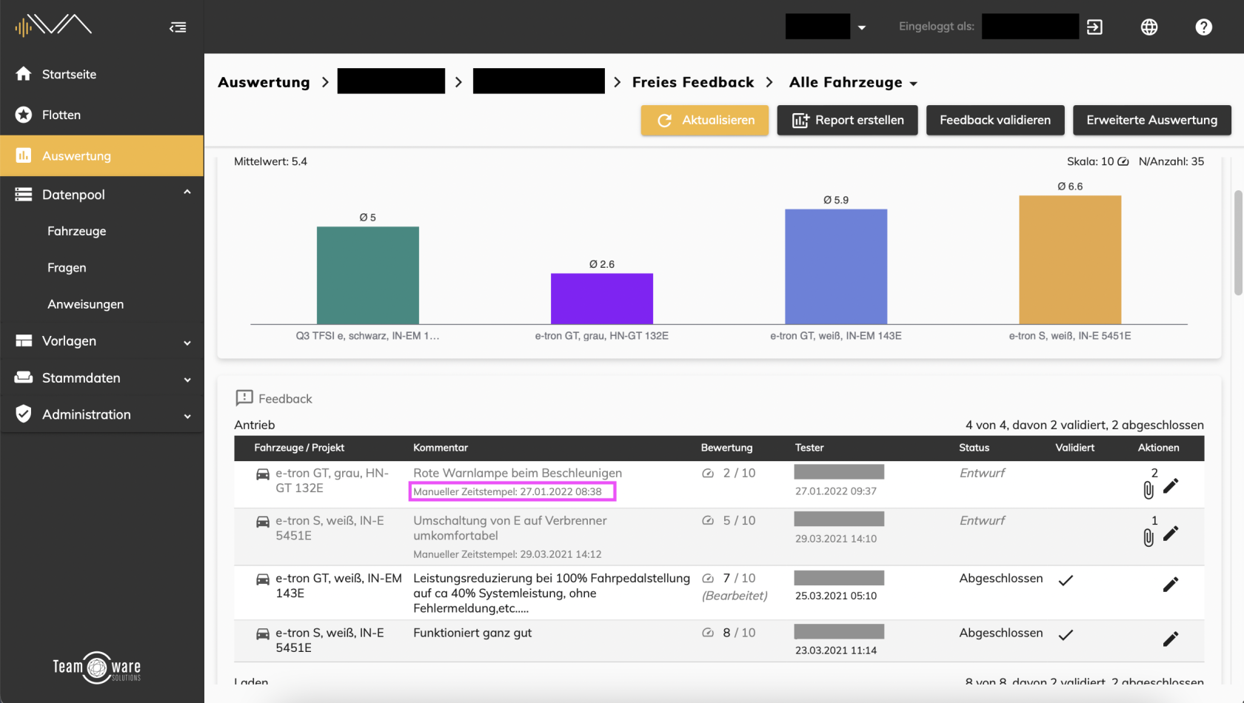Click 'Manueller Zeitstempel: 29.03.2021 14:12'
The image size is (1244, 703).
507,554
